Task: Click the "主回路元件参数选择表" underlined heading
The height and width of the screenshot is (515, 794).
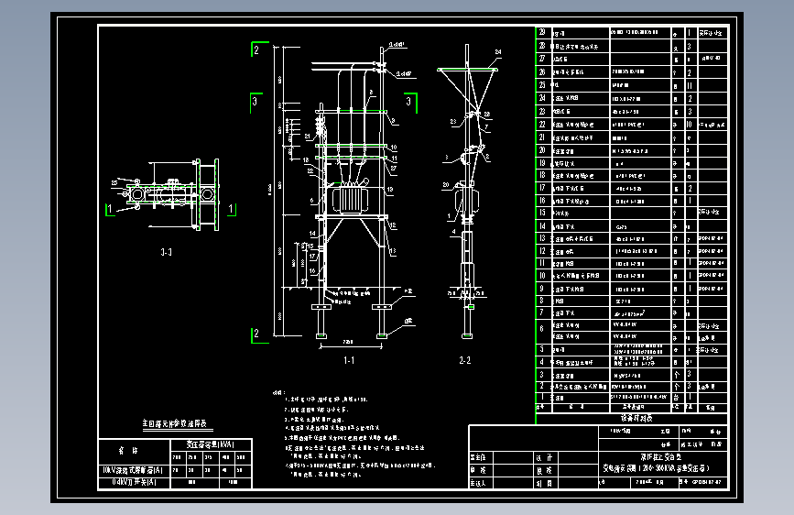Action: (174, 423)
